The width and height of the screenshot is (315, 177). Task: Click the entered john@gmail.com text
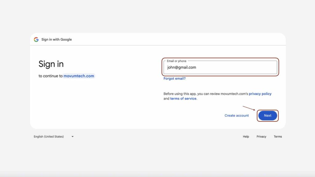(x=181, y=67)
